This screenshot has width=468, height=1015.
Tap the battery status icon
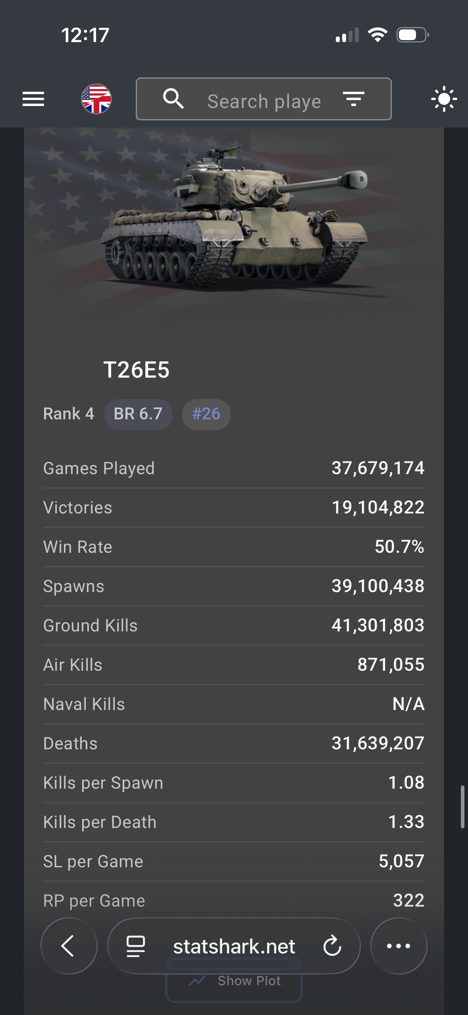tap(412, 35)
